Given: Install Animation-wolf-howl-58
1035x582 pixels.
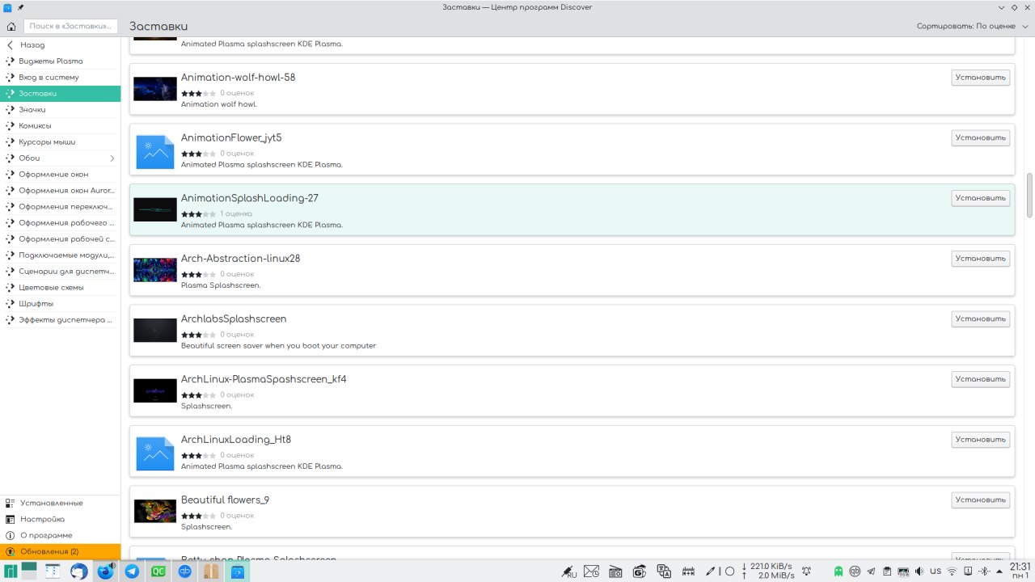Looking at the screenshot, I should tap(980, 78).
